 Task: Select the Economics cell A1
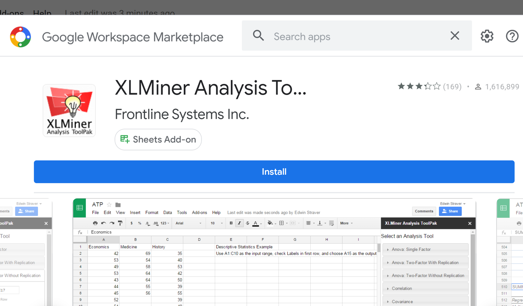tap(103, 247)
